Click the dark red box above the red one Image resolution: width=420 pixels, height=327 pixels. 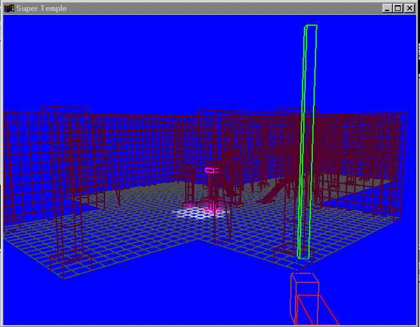point(303,283)
